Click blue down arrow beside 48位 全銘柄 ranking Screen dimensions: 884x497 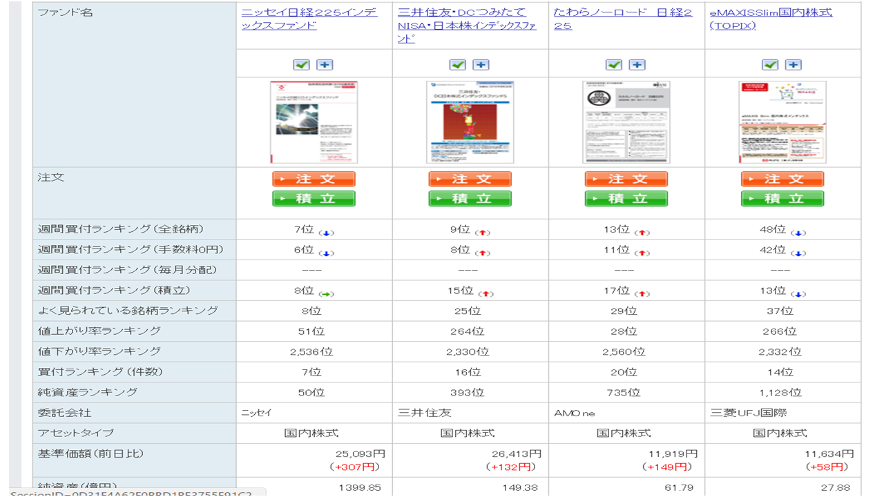(799, 233)
